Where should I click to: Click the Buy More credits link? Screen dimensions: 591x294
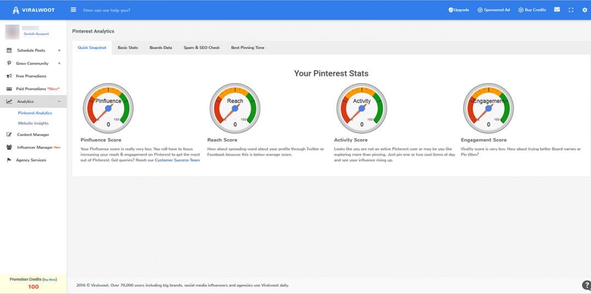[49, 280]
